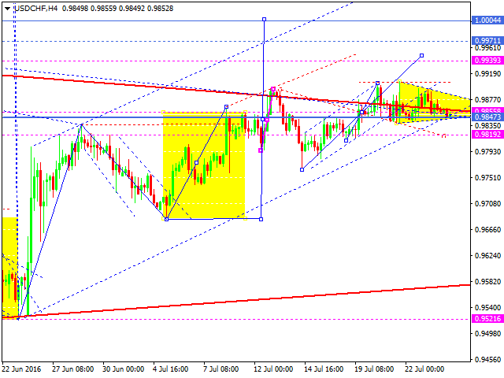Click the 0.95820 price scale value

pos(488,282)
